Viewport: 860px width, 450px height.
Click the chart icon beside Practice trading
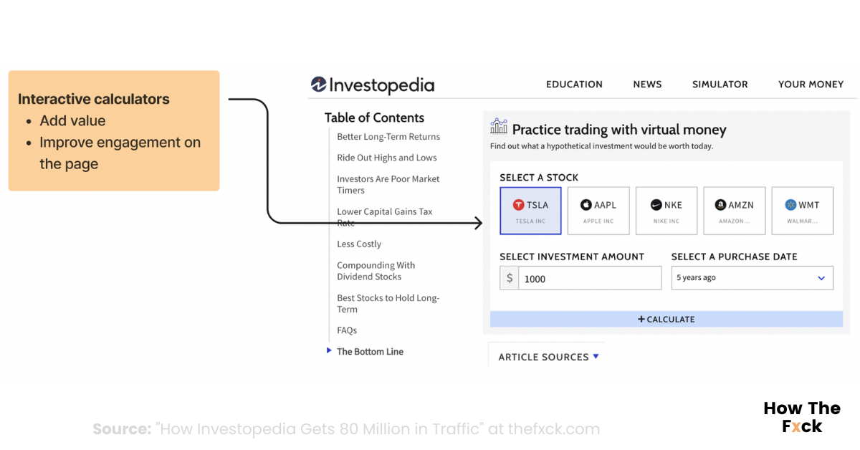(x=499, y=128)
